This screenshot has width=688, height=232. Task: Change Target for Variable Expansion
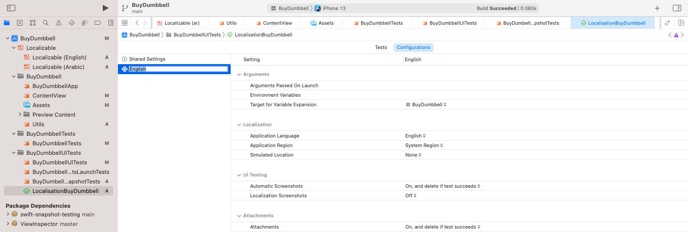(x=426, y=105)
